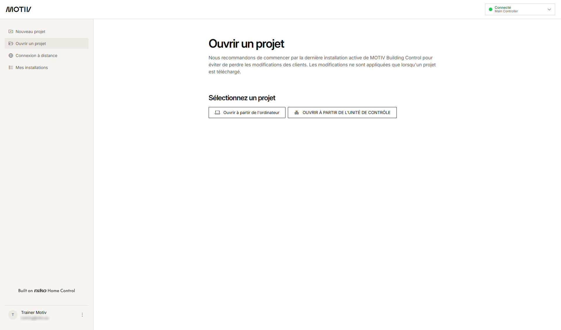Select Ouvrir un projet in sidebar

(46, 44)
